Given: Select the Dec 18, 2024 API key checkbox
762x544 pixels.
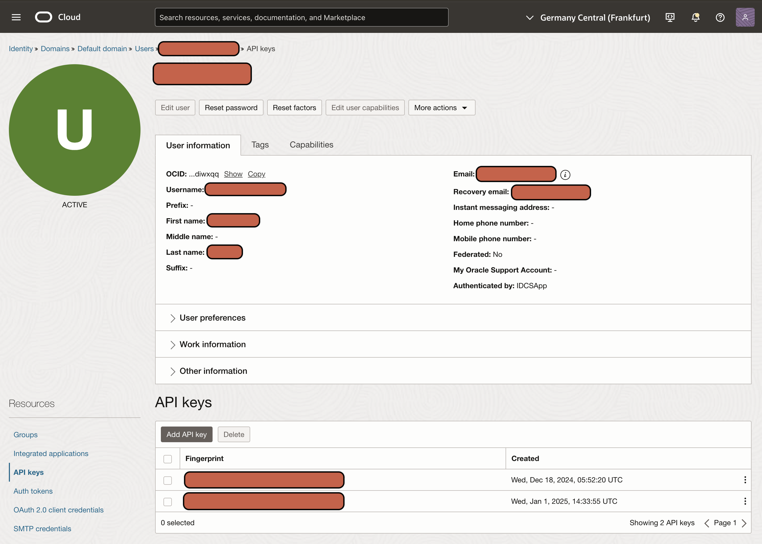Looking at the screenshot, I should coord(168,480).
